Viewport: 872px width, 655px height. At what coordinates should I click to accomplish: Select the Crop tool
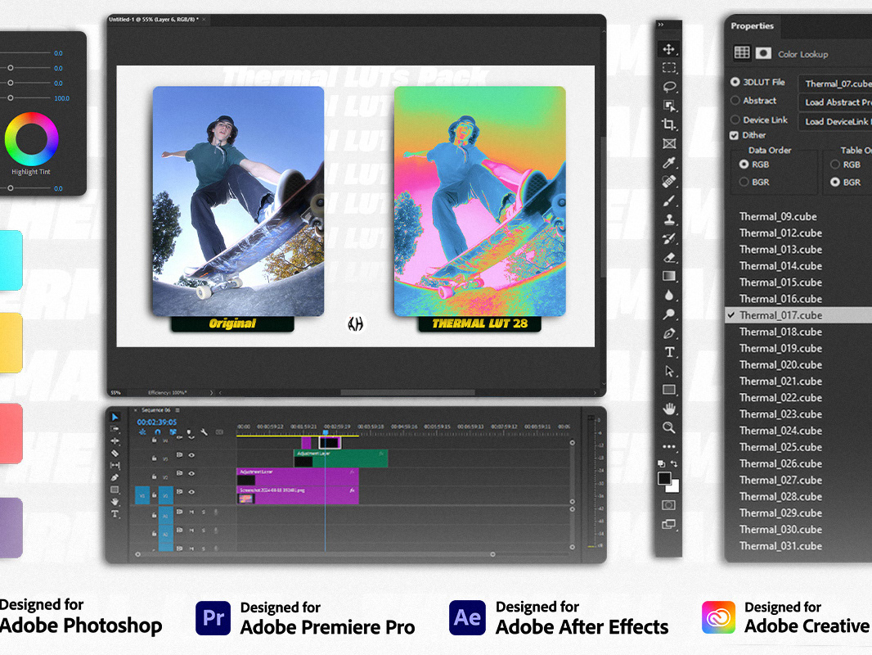[668, 124]
